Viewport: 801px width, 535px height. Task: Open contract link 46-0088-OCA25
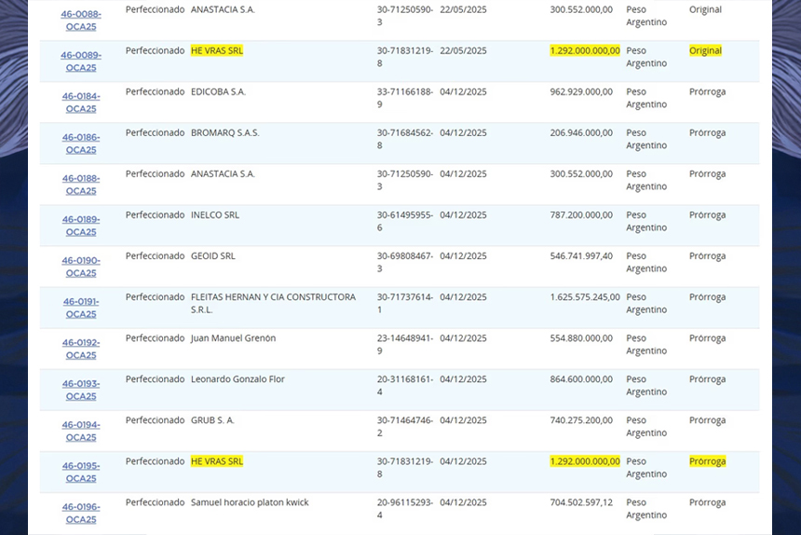click(81, 21)
